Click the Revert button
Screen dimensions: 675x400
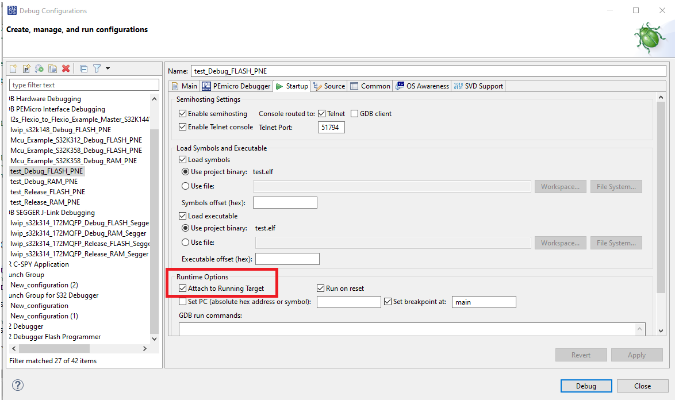[x=581, y=355]
